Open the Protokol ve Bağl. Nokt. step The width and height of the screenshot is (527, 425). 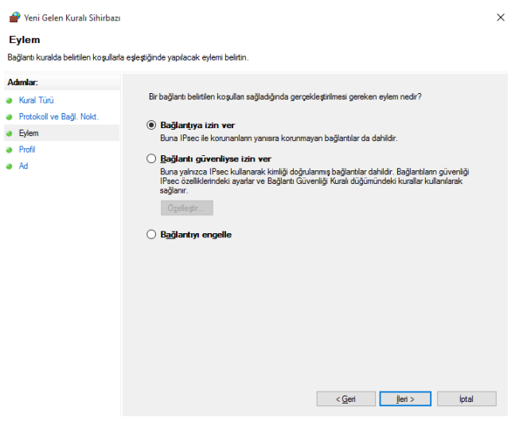coord(59,116)
